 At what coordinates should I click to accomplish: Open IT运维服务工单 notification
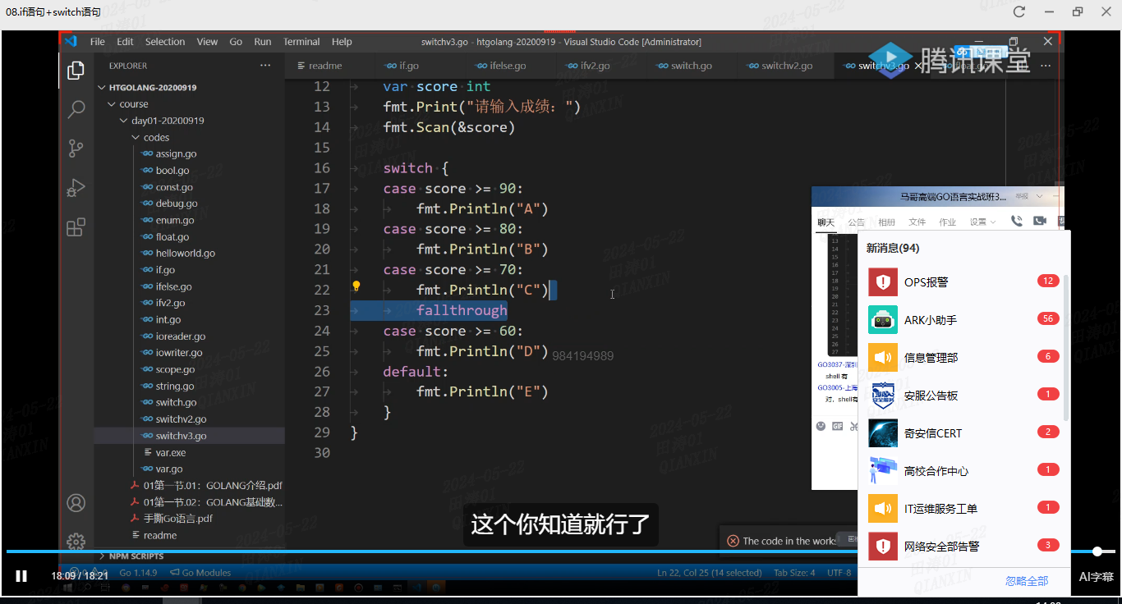point(963,509)
